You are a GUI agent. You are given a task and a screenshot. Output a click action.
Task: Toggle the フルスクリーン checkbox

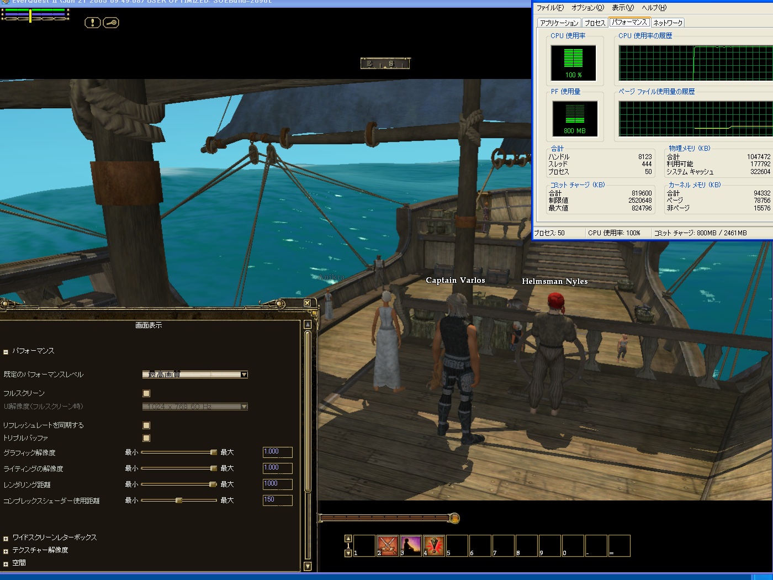(x=146, y=393)
